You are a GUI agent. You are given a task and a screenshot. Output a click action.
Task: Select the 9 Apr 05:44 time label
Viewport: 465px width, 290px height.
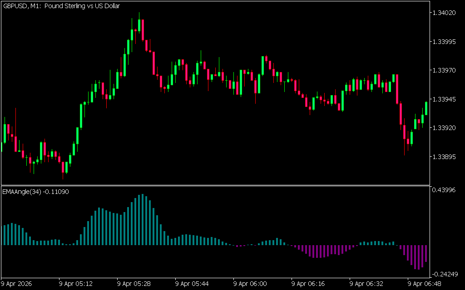(192, 284)
